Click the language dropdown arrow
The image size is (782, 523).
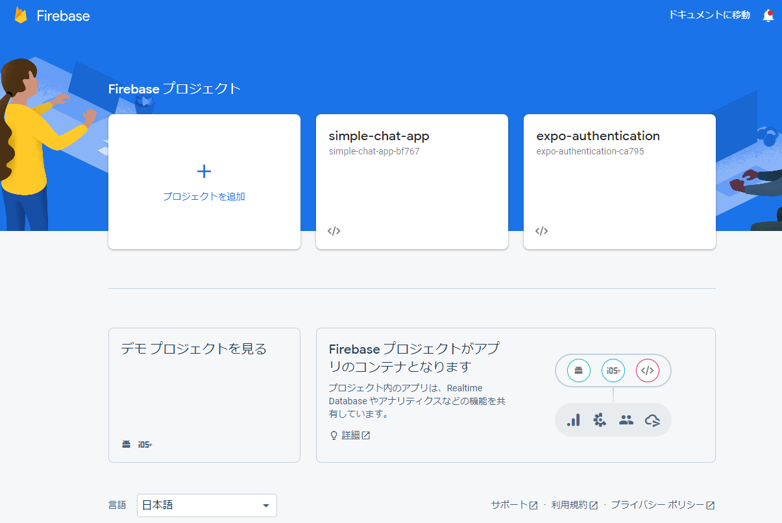tap(265, 505)
